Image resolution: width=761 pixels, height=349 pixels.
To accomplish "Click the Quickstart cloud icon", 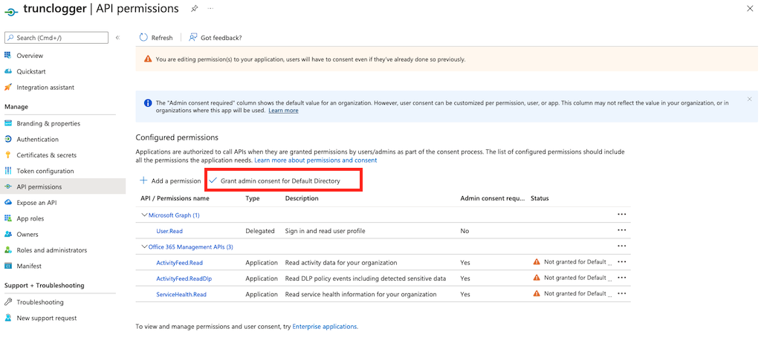I will pos(7,71).
